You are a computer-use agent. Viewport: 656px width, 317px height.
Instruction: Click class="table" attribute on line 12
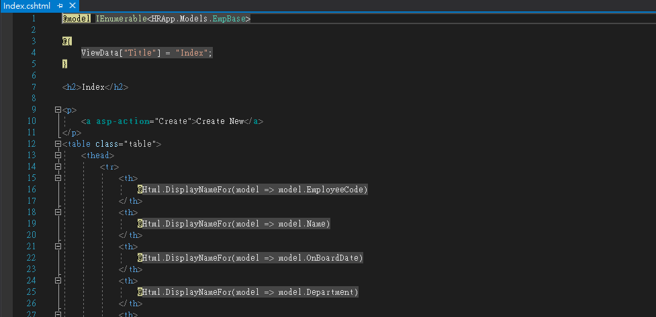(126, 144)
